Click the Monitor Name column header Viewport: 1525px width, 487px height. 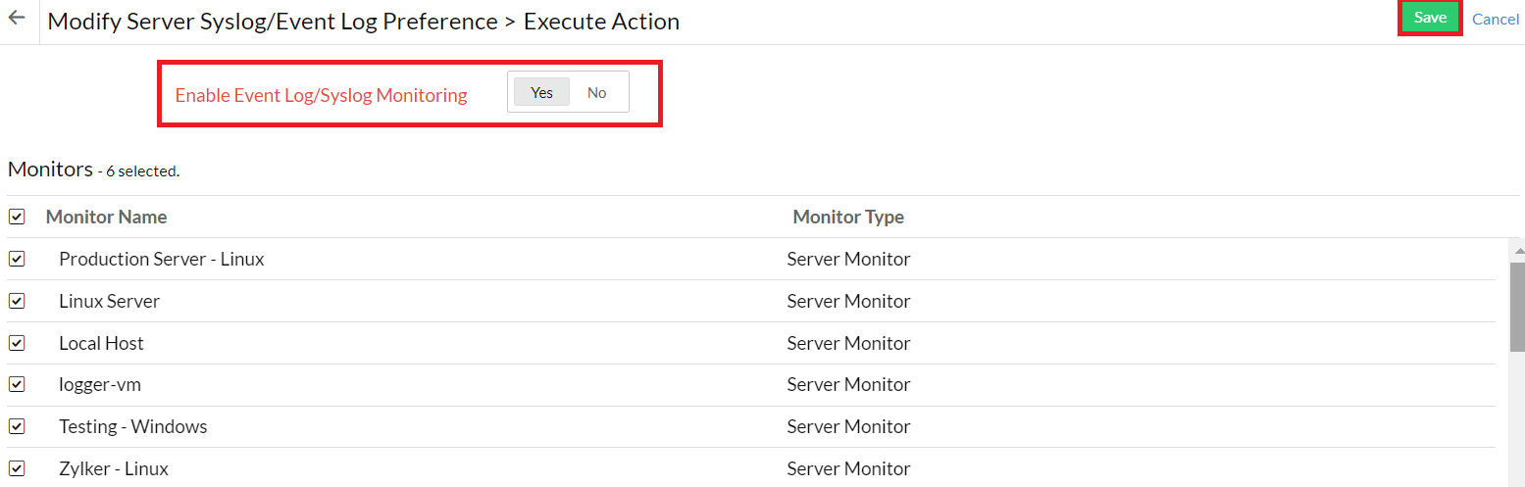coord(106,217)
